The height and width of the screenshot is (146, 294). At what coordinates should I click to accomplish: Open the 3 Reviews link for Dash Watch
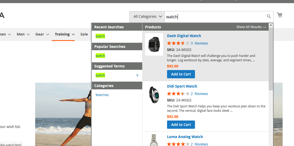pyautogui.click(x=199, y=43)
